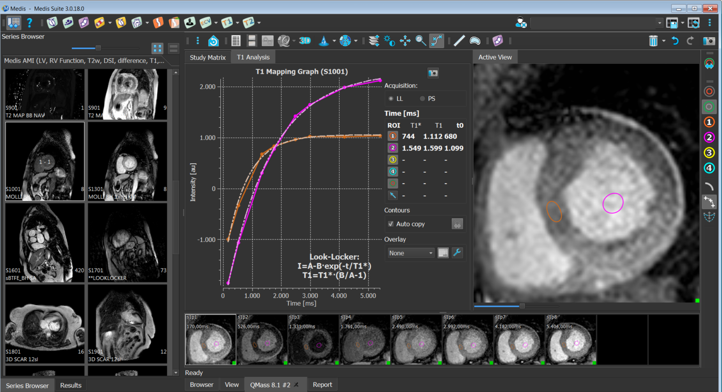Click the 3D view toolbar icon
The image size is (722, 392).
click(x=305, y=41)
